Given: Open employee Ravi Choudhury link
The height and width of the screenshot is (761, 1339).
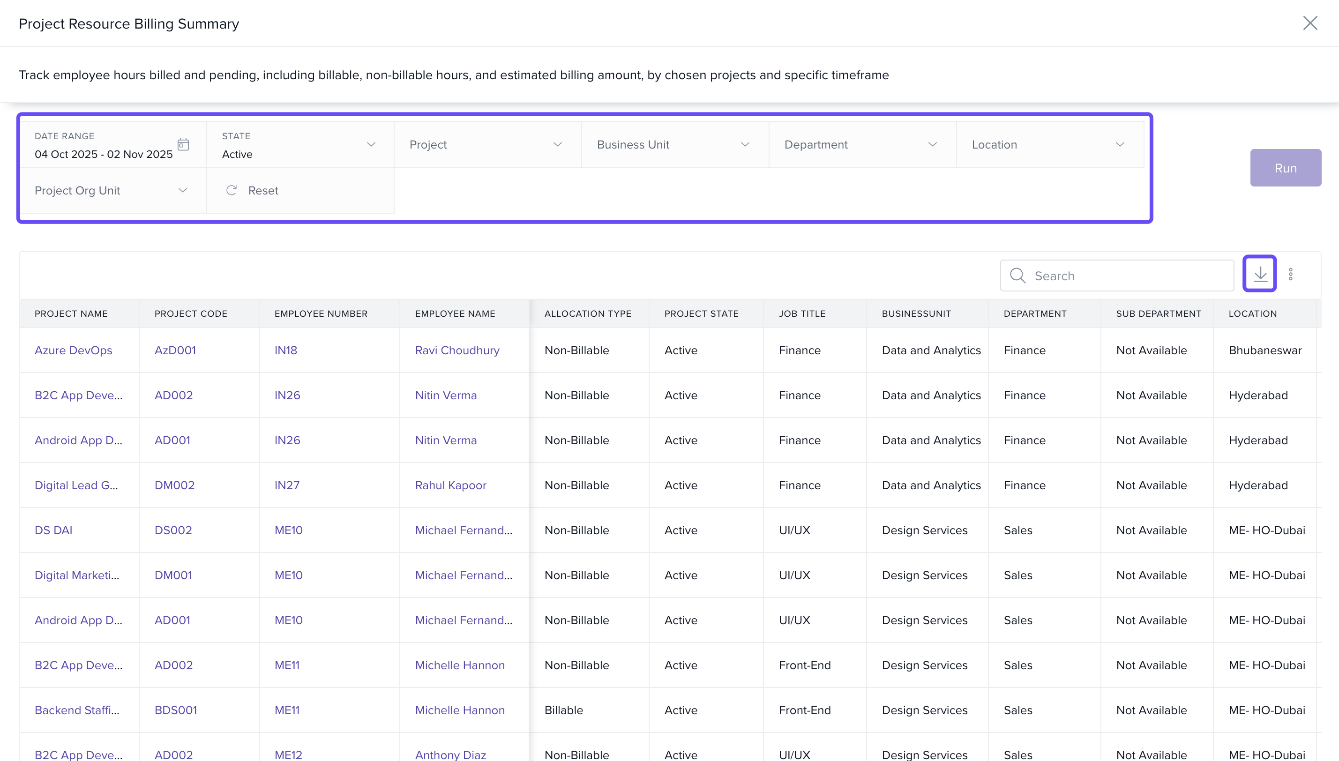Looking at the screenshot, I should click(x=457, y=350).
